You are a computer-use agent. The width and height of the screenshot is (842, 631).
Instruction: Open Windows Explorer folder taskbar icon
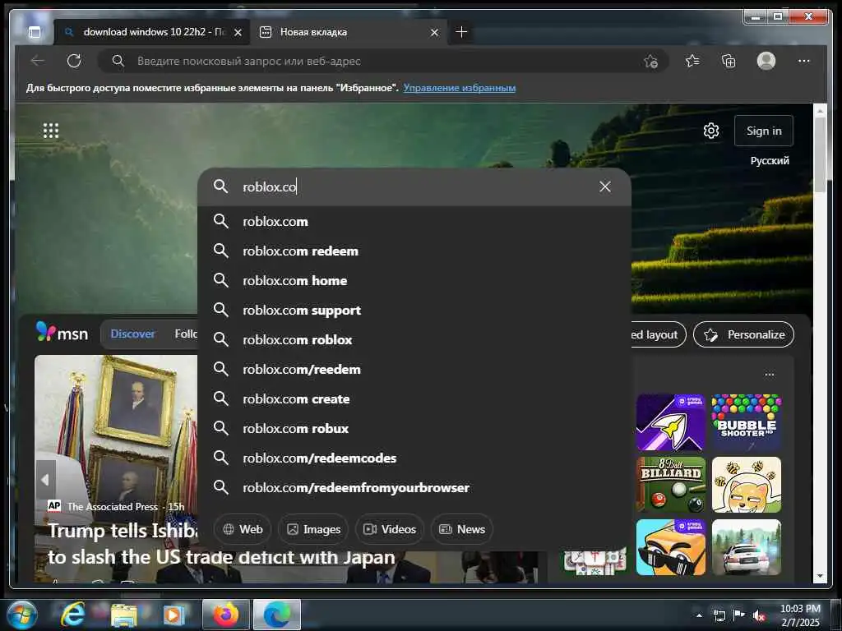(x=124, y=615)
